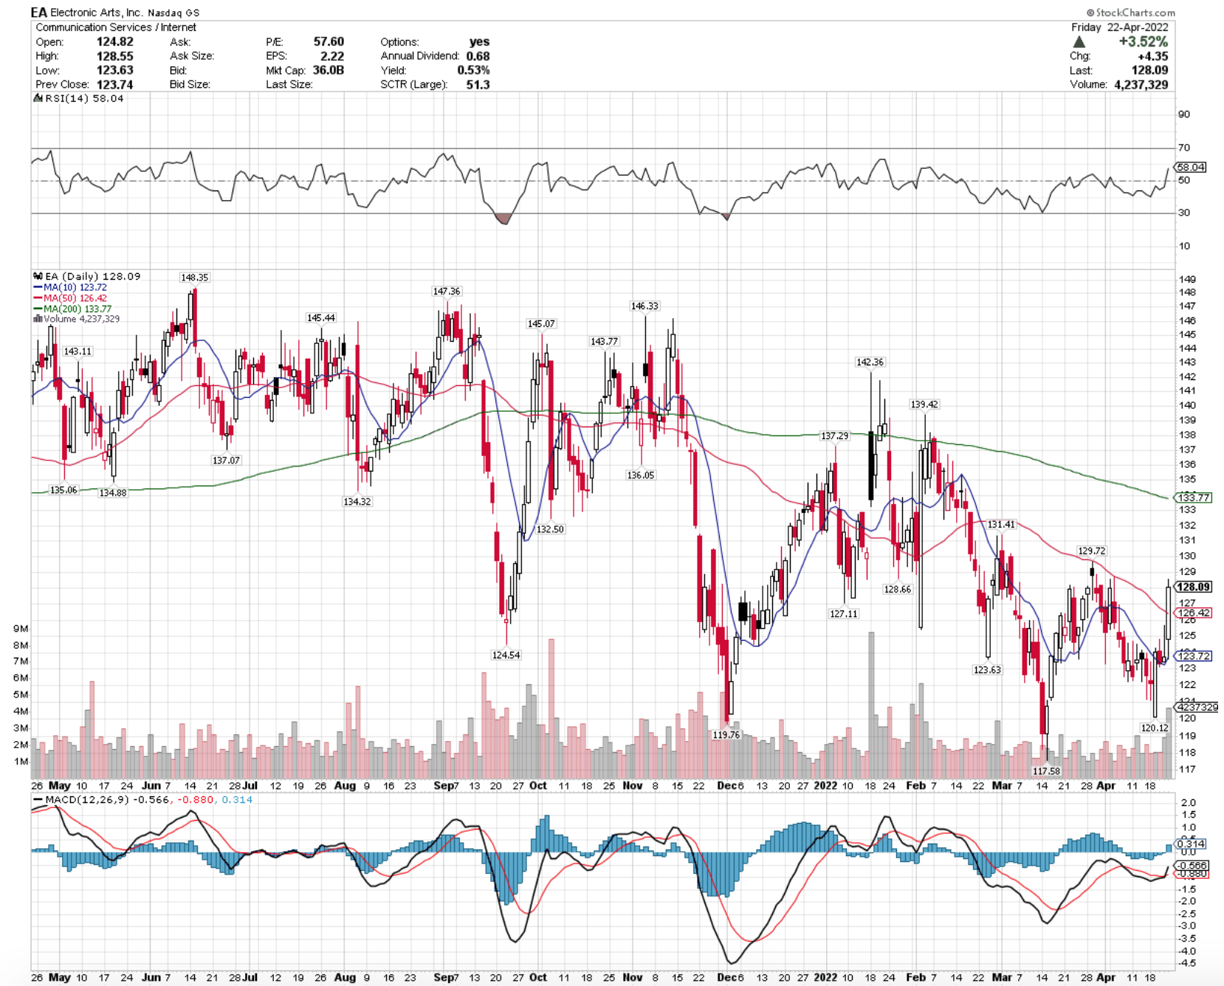
Task: Click the Yield 0.53% value
Action: point(473,70)
